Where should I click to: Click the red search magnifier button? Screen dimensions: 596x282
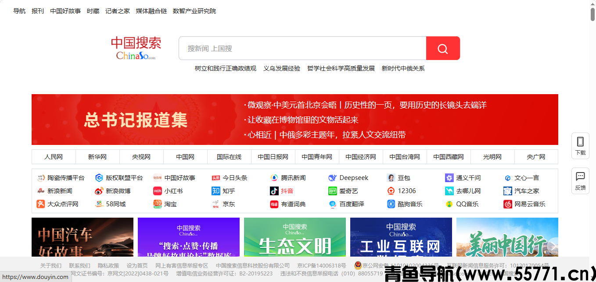click(x=443, y=48)
